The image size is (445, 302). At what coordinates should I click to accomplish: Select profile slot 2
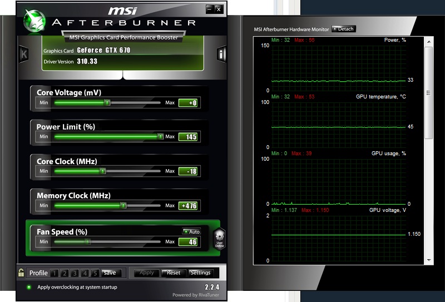click(x=65, y=273)
